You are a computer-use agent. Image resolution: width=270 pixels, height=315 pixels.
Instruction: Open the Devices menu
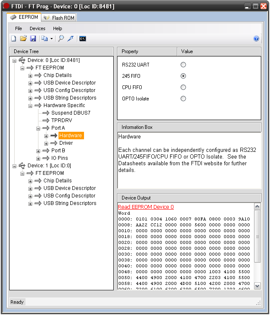pos(38,28)
